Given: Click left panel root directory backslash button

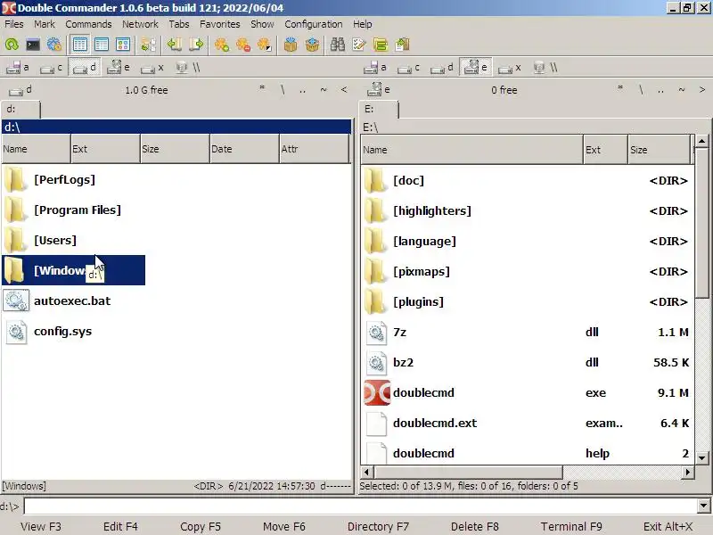Looking at the screenshot, I should click(x=283, y=90).
